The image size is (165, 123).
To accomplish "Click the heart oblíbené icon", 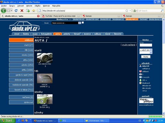I will [141, 71].
